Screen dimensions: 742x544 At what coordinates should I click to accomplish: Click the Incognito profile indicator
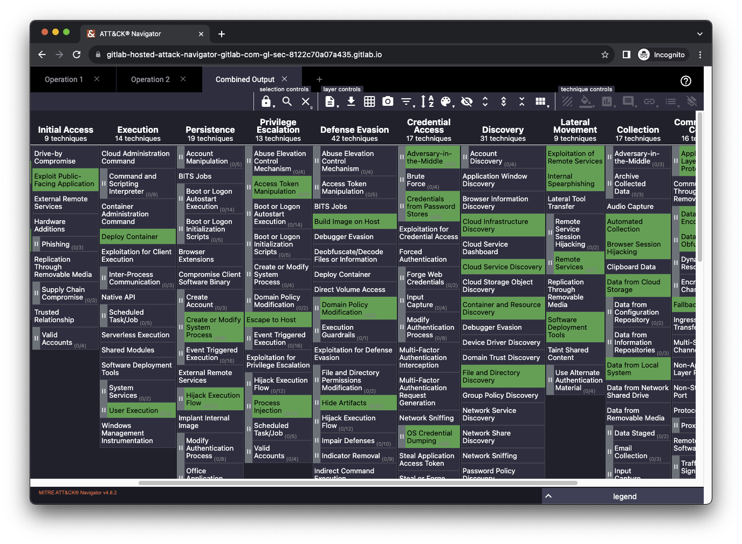(662, 55)
